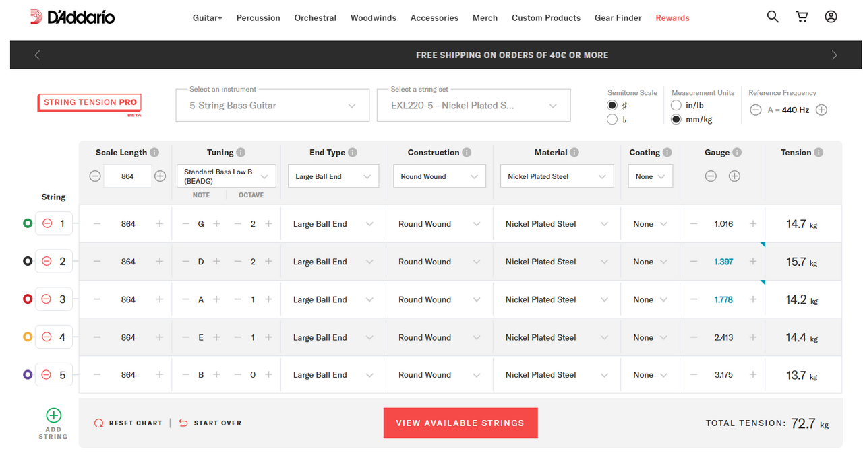This screenshot has width=863, height=459.
Task: Open the Gear Finder link
Action: (618, 18)
